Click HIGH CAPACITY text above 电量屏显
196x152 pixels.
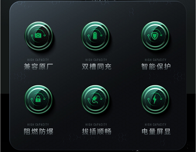(x=155, y=125)
